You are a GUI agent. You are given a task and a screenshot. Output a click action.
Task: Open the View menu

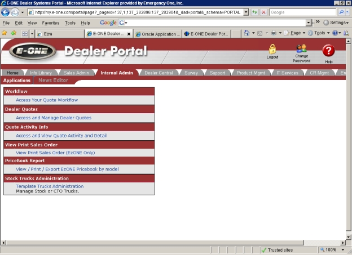coord(32,23)
